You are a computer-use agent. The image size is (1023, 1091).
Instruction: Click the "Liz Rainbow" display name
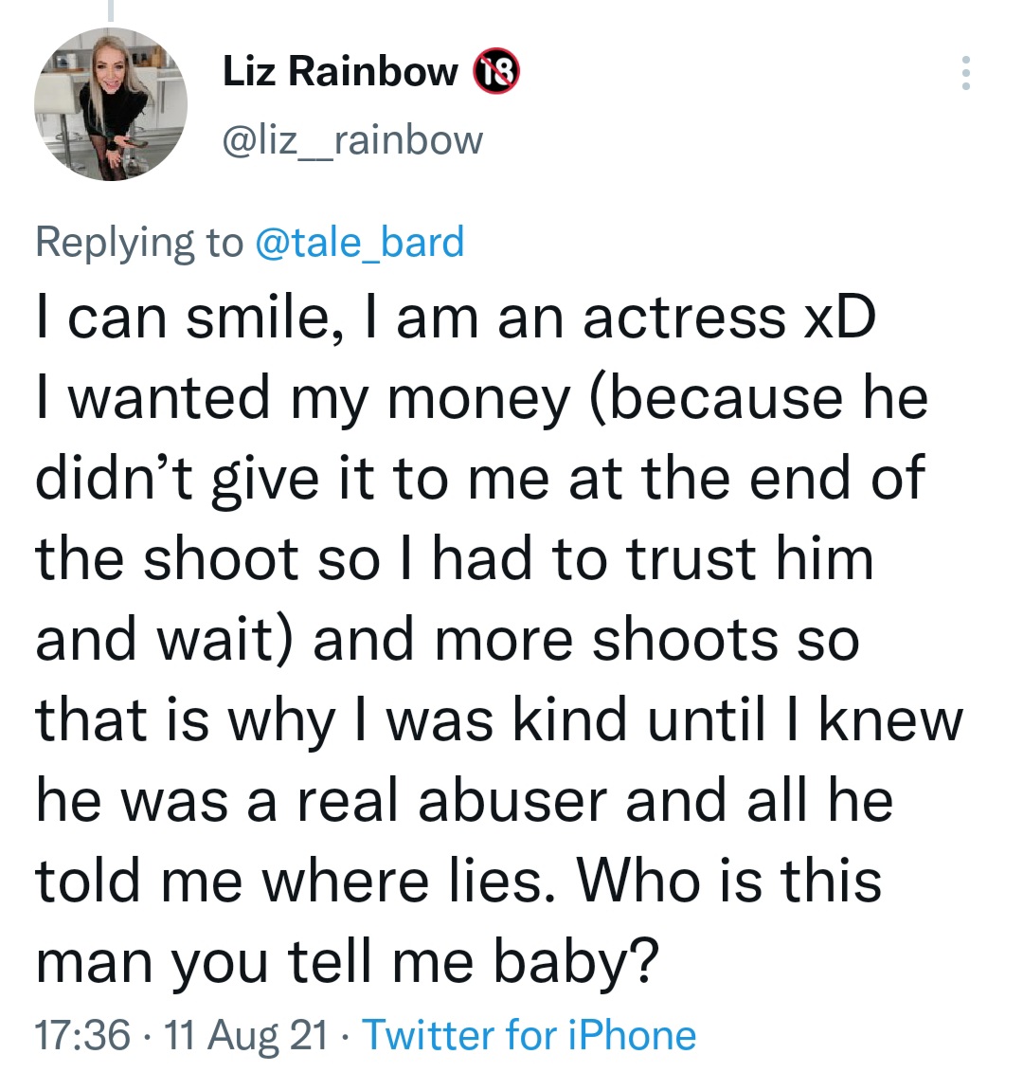[x=340, y=71]
